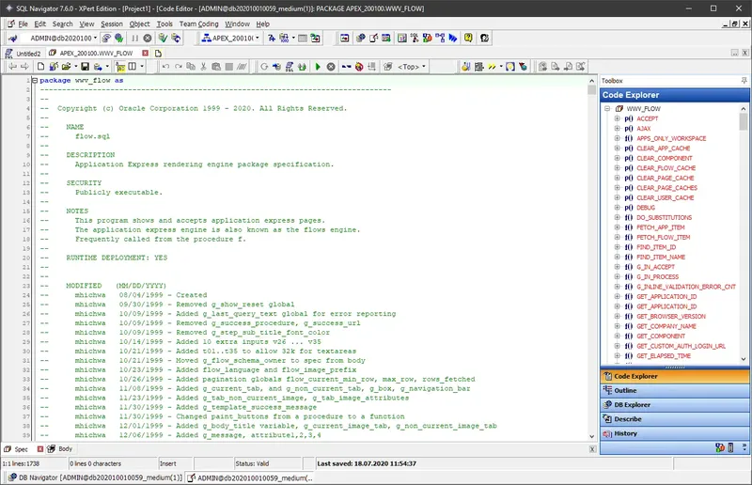Click the Undo arrow icon
The width and height of the screenshot is (752, 485).
click(x=165, y=67)
